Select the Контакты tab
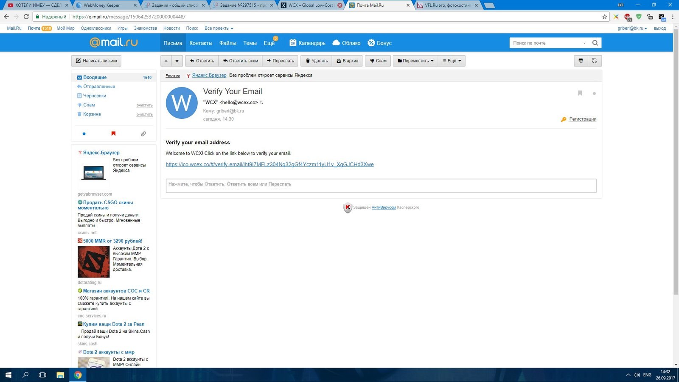 click(201, 43)
